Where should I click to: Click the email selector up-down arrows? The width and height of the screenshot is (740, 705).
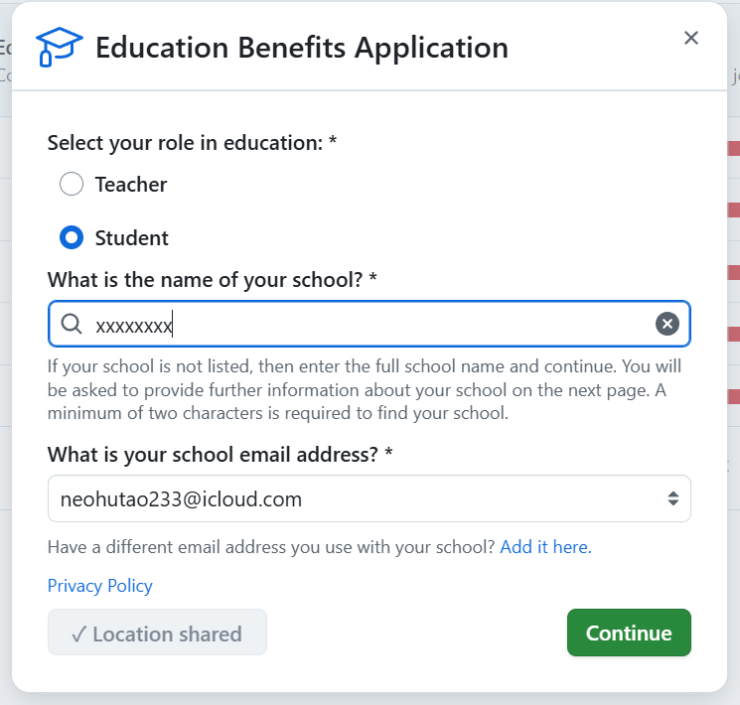tap(672, 498)
